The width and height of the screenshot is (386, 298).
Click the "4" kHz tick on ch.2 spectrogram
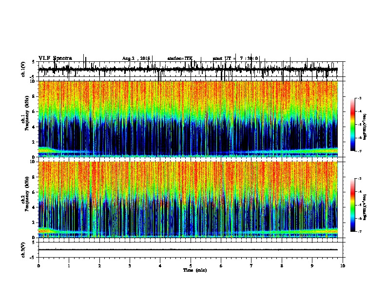point(34,207)
